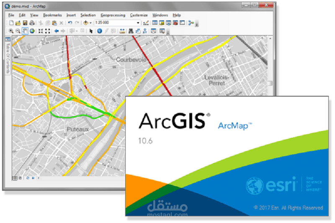Image resolution: width=335 pixels, height=223 pixels.
Task: Open the Customize menu
Action: [139, 15]
